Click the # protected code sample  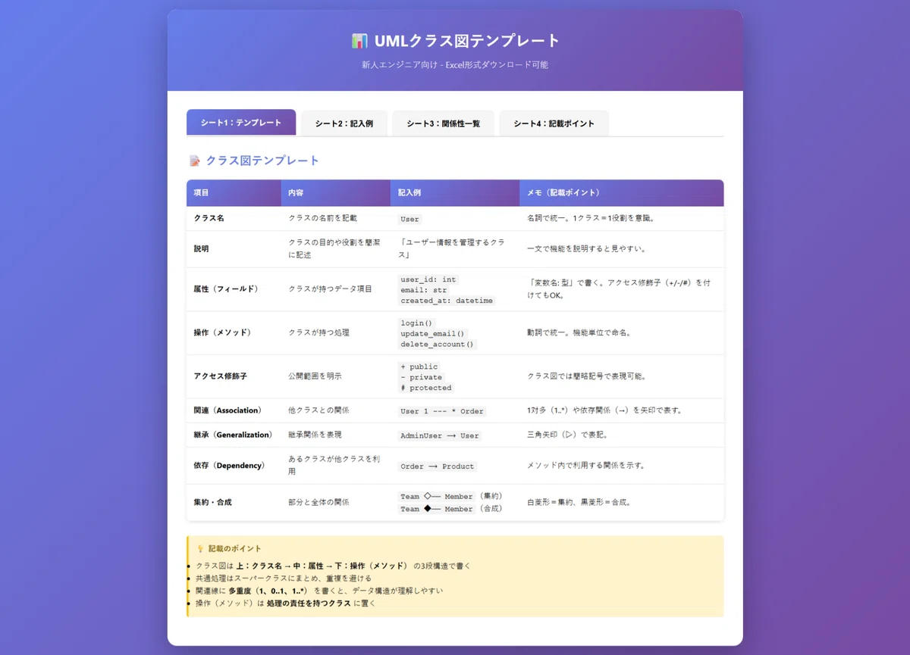(426, 388)
